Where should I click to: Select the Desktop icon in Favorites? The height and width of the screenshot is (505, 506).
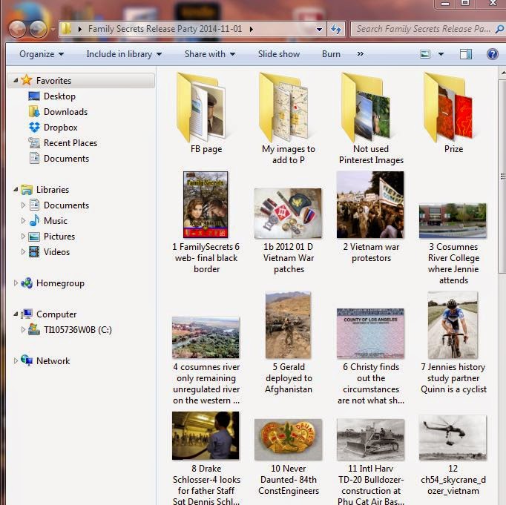(x=34, y=96)
